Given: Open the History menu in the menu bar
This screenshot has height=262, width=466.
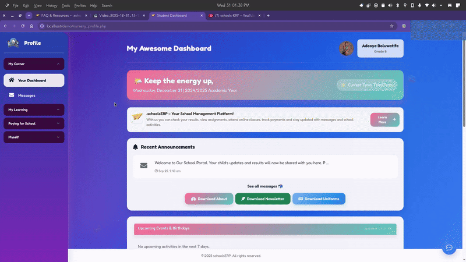Looking at the screenshot, I should click(51, 5).
